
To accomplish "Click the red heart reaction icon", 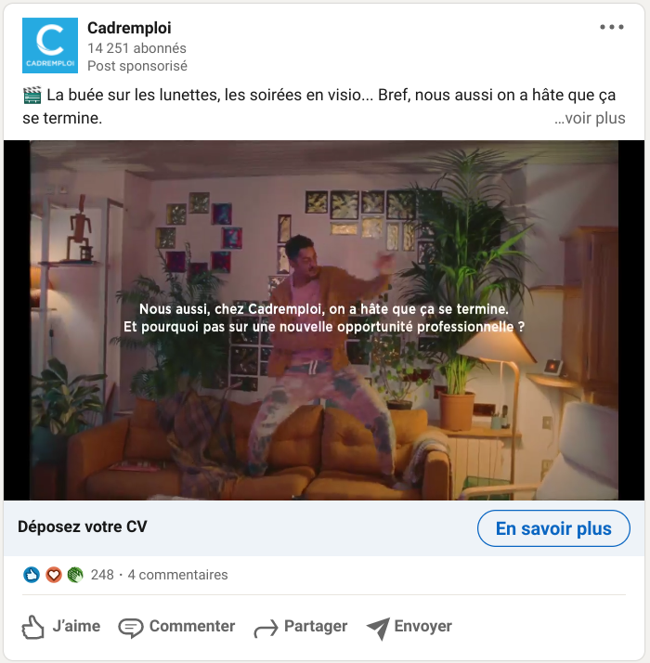I will 54,575.
